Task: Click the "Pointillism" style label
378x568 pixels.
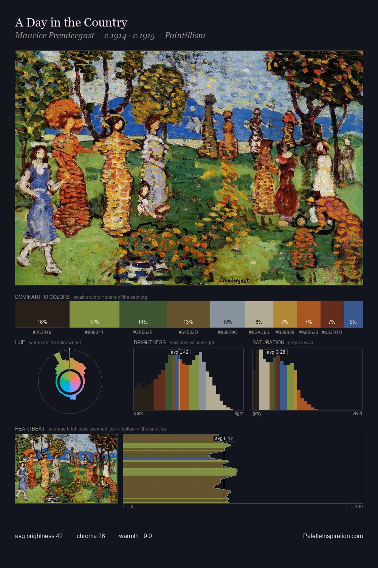Action: (x=185, y=36)
